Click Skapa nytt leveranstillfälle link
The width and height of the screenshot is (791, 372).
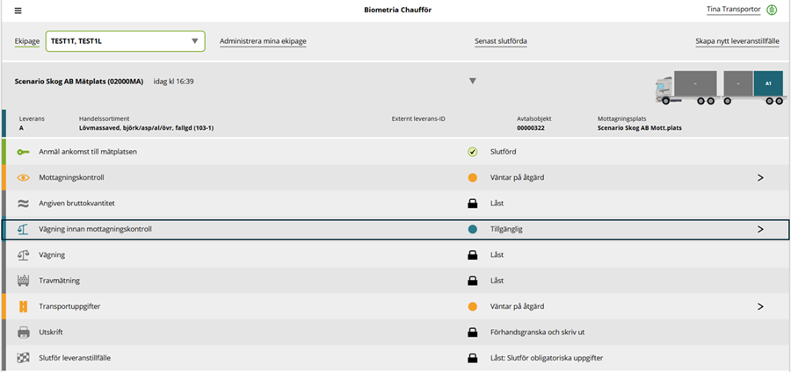pos(737,41)
